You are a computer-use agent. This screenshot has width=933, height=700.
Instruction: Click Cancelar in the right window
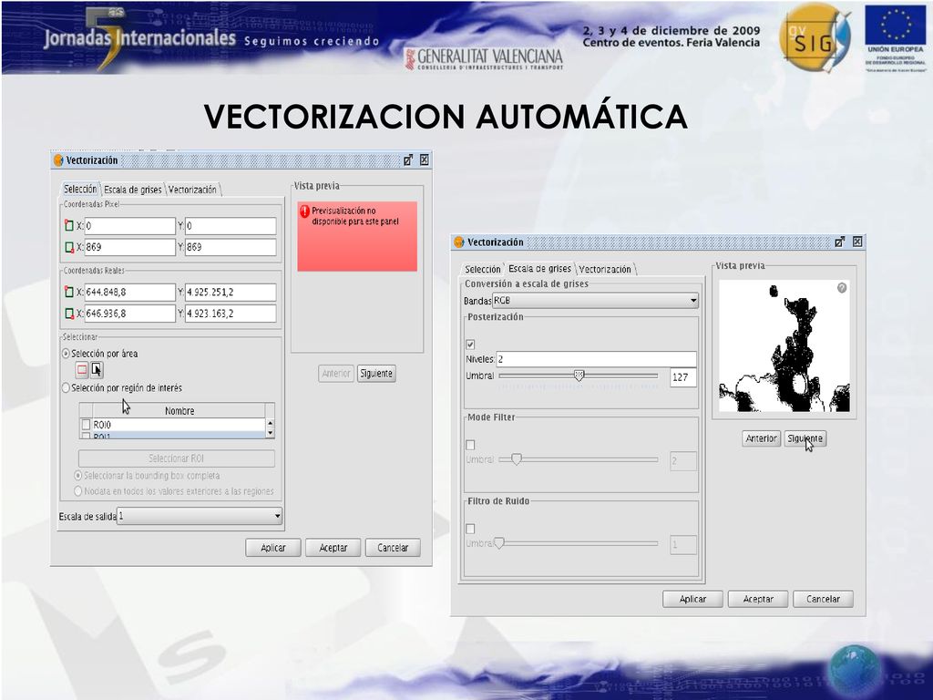pos(823,599)
